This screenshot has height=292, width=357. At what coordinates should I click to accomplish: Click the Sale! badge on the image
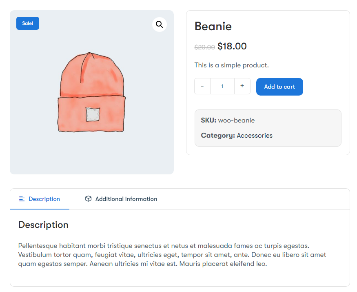click(27, 23)
